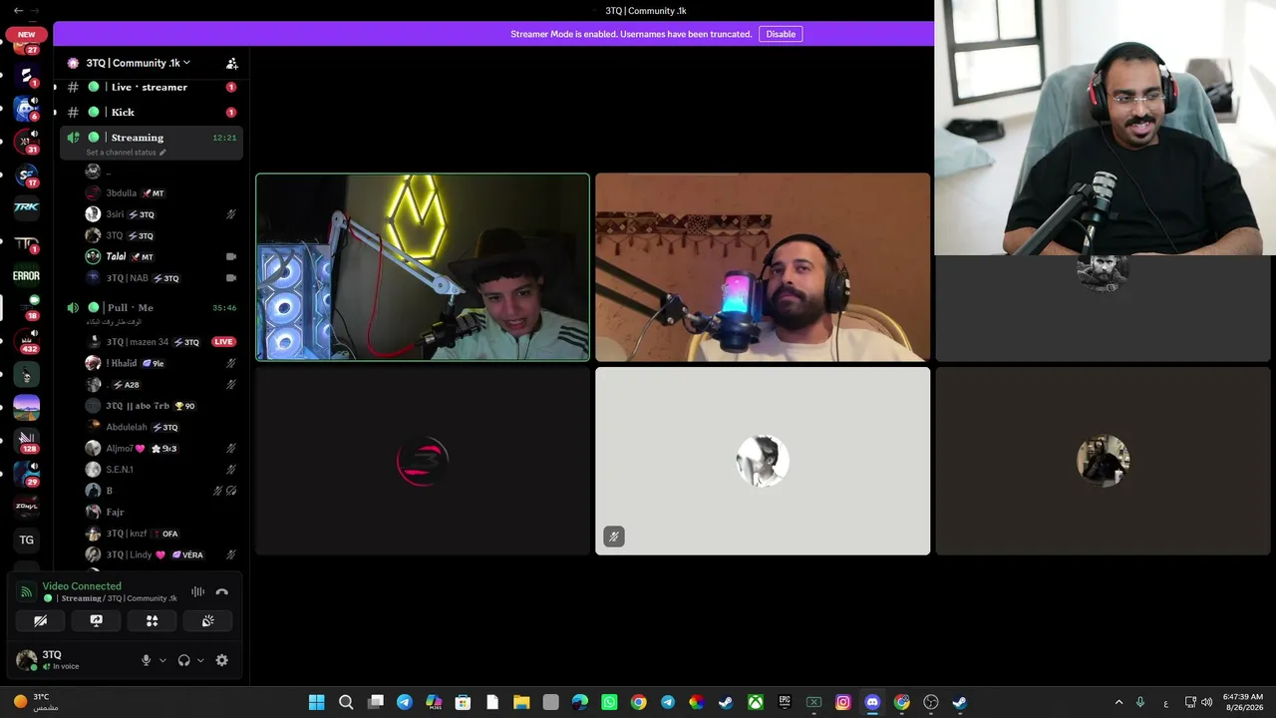The width and height of the screenshot is (1276, 718).
Task: Deafen with the headphones button
Action: click(x=183, y=660)
